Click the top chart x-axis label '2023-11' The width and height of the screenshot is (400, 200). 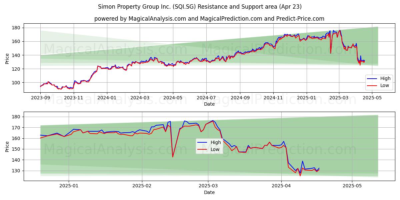click(74, 98)
